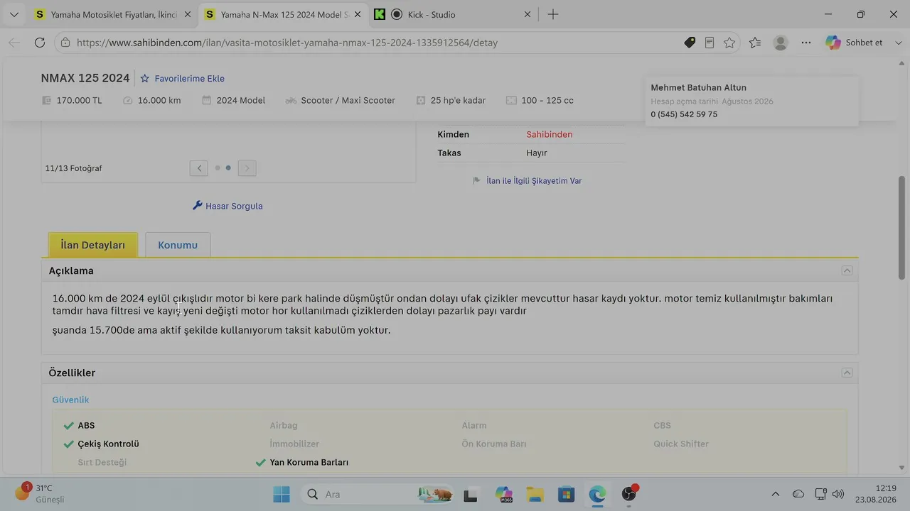Click the sahibinden.com address bar
This screenshot has height=511, width=910.
pos(287,43)
